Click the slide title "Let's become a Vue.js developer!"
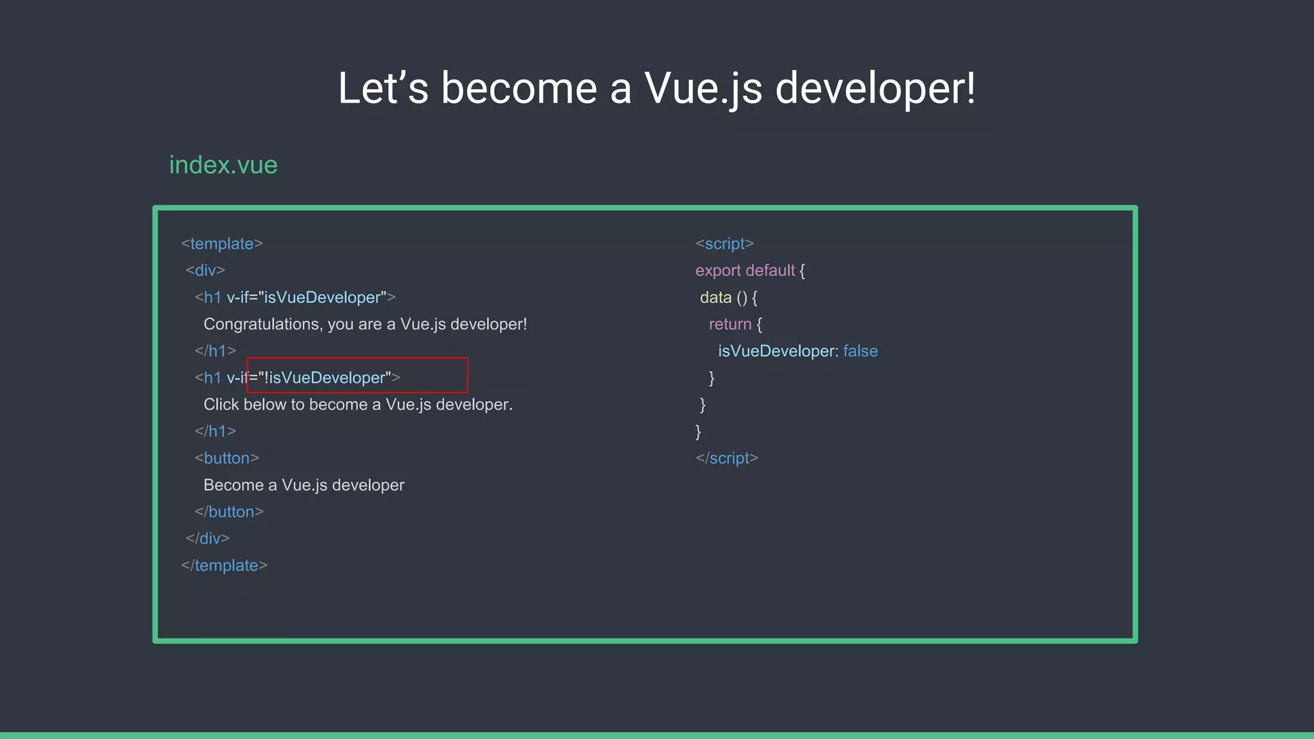 (x=657, y=88)
